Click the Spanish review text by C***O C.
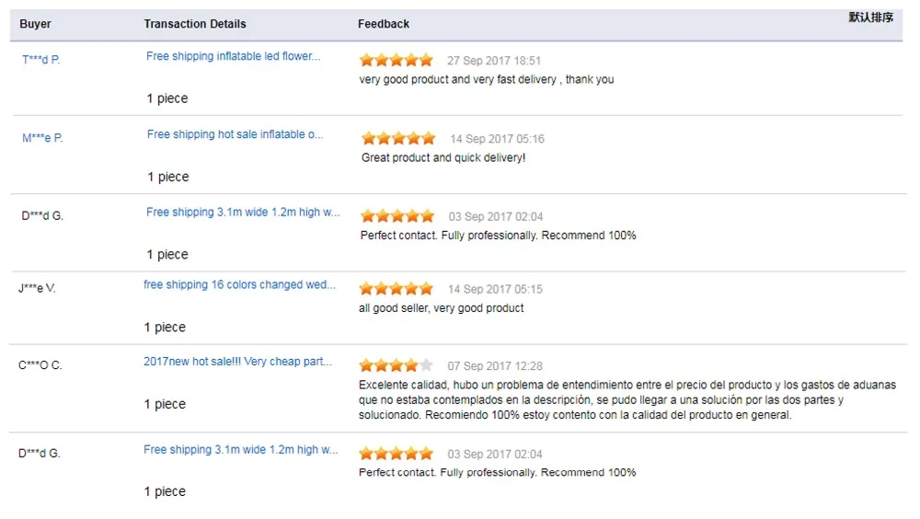This screenshot has height=519, width=920. click(626, 400)
